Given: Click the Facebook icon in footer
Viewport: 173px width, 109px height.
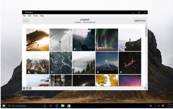Looking at the screenshot, I should pyautogui.click(x=24, y=88).
